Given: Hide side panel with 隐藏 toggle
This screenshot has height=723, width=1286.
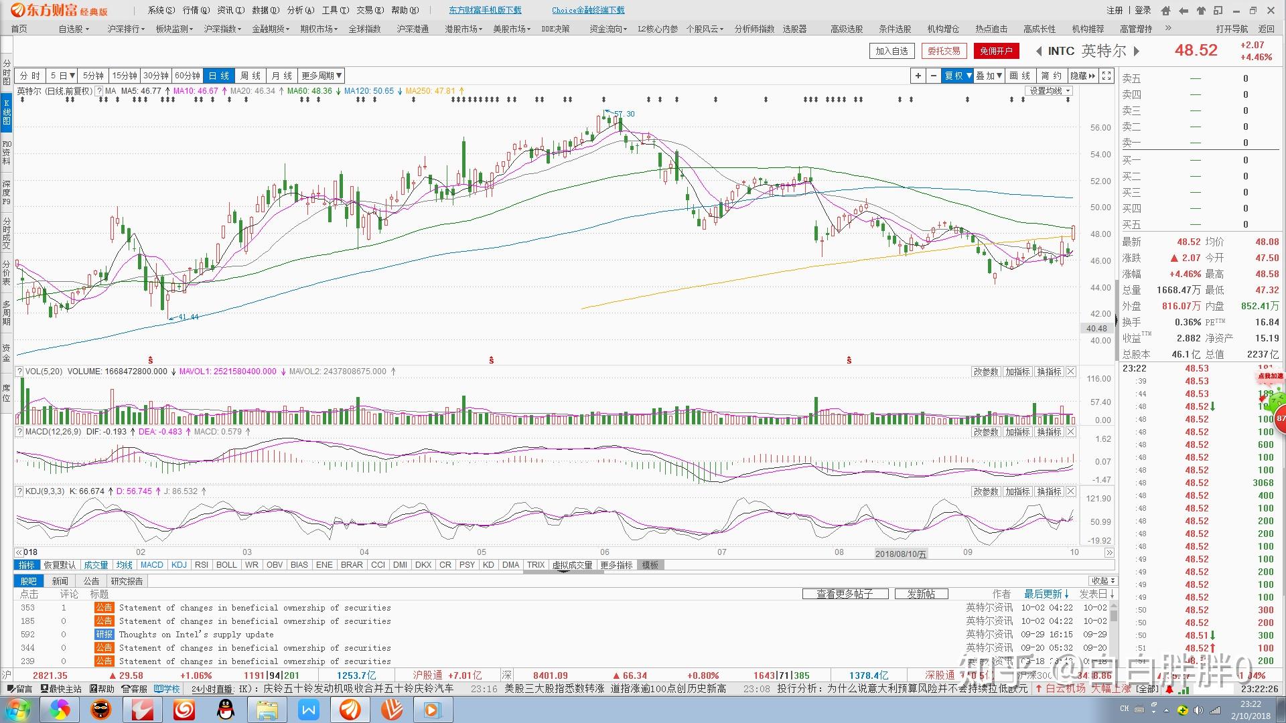Looking at the screenshot, I should tap(1082, 76).
